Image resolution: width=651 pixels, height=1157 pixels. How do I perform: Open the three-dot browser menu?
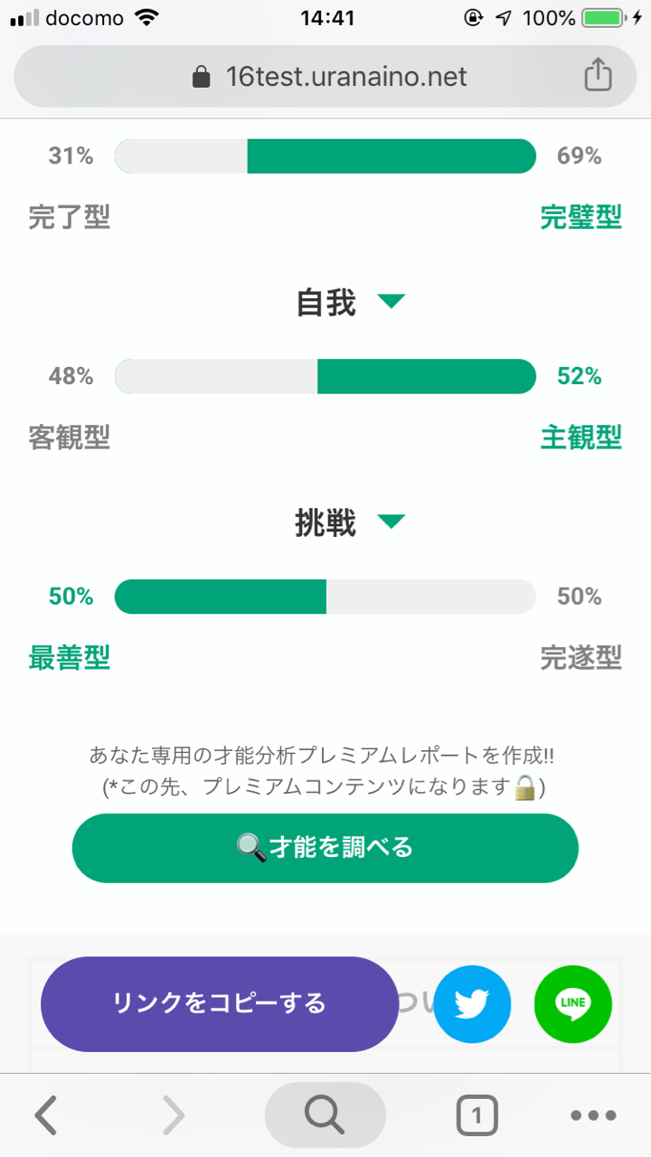pyautogui.click(x=593, y=1115)
